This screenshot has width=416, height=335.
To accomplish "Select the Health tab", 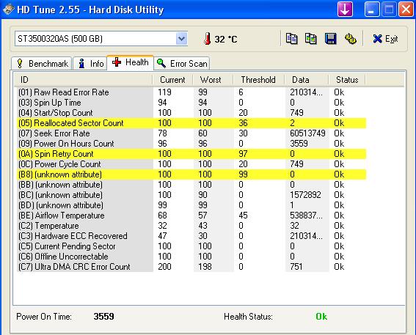I will tap(130, 62).
